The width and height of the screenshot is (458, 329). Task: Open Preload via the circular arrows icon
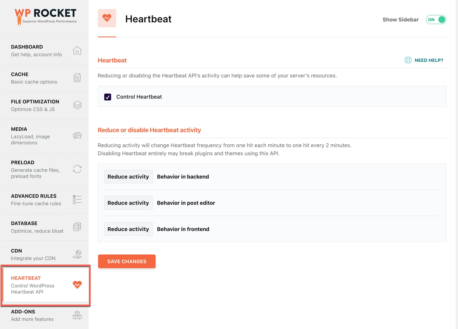(77, 169)
